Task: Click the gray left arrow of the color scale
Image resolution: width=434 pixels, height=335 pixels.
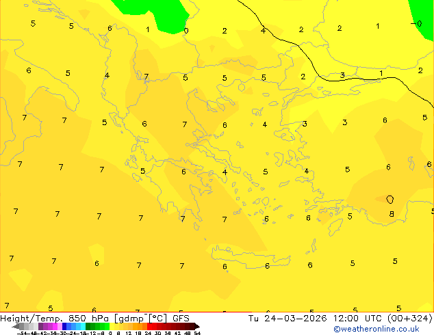Action: coord(16,327)
